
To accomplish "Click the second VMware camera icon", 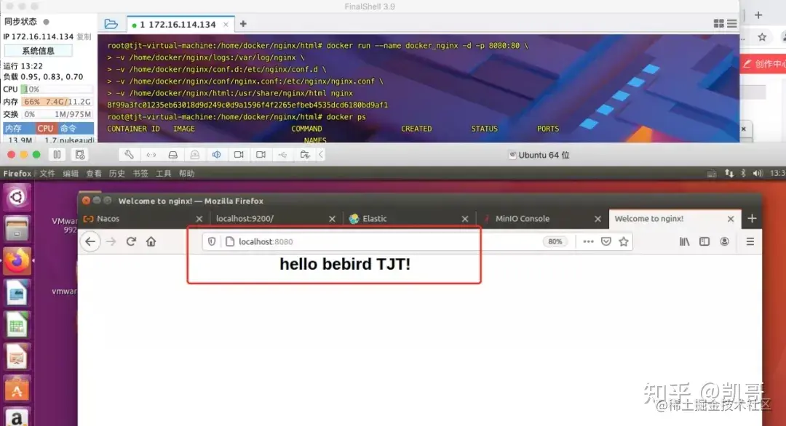I will tap(261, 155).
